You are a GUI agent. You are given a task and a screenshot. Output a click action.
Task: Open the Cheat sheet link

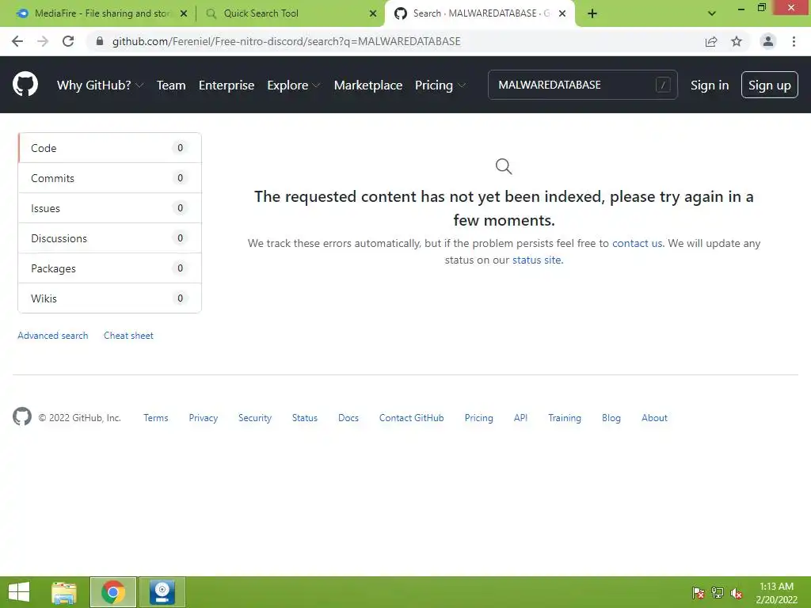128,336
